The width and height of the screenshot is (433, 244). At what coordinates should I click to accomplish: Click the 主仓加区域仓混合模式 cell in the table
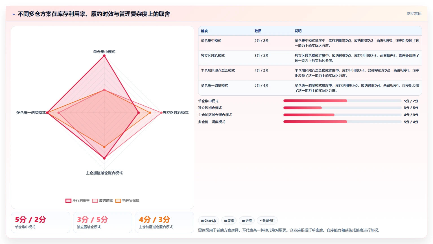[218, 71]
